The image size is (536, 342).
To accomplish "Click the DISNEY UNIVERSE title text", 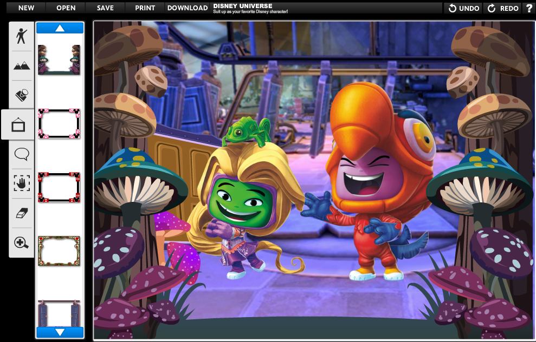I will pyautogui.click(x=243, y=6).
